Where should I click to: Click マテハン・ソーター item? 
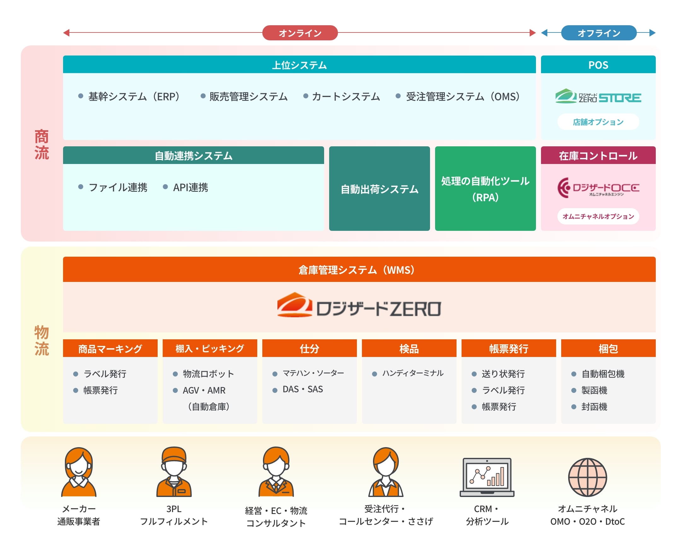click(313, 373)
